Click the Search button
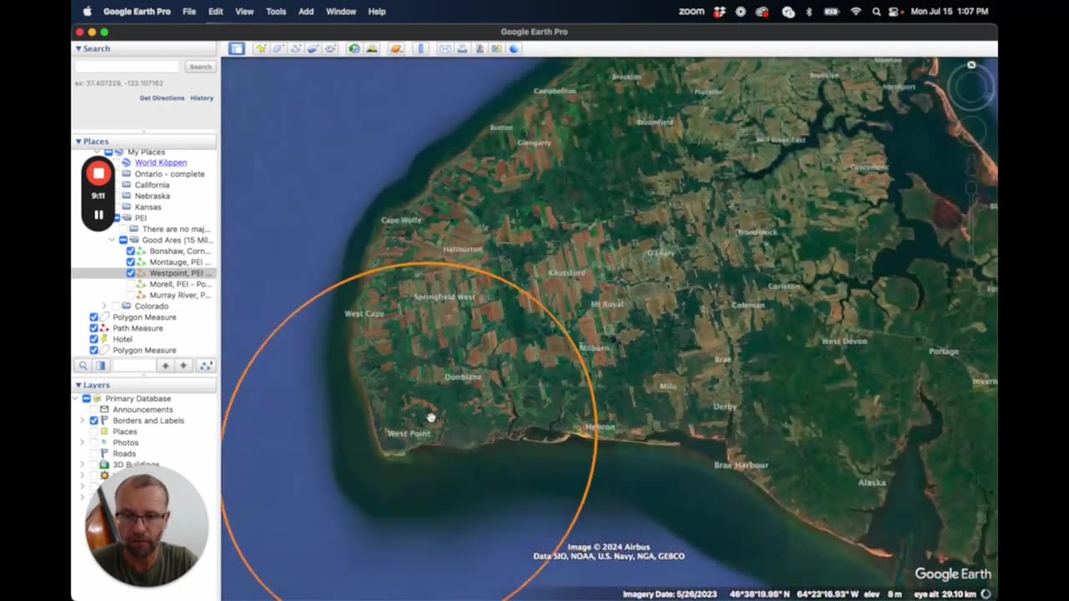 coord(200,67)
